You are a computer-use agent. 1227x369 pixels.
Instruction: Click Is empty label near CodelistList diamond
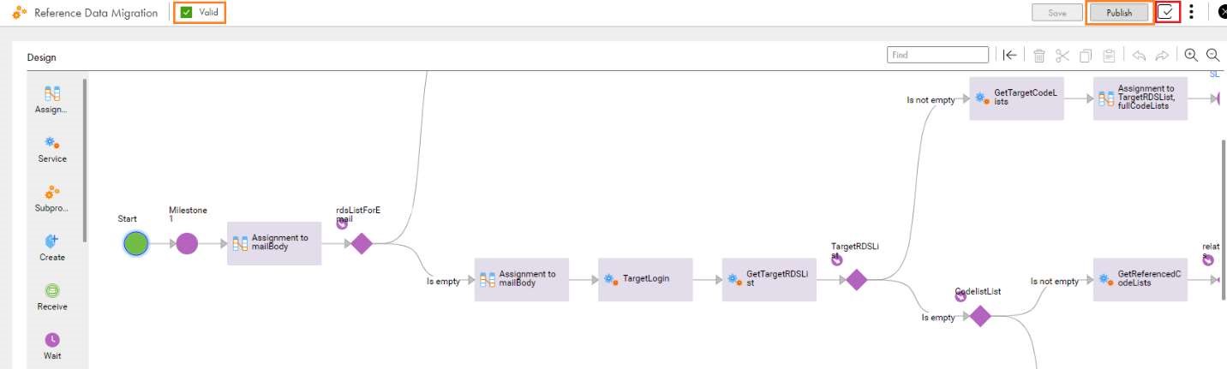tap(938, 318)
